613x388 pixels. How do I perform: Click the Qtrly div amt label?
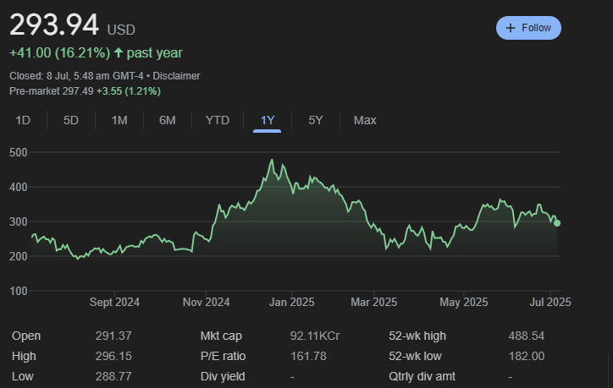coord(422,376)
